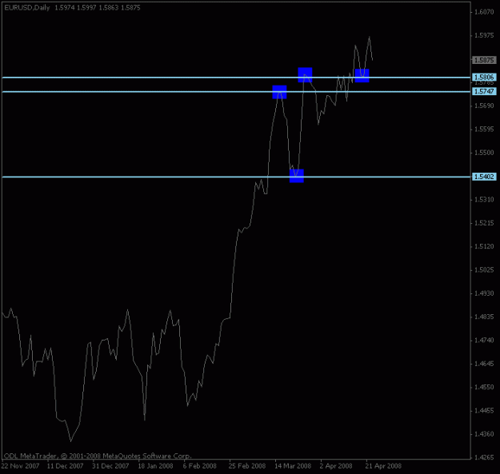Click the 1.4360 price scale value
This screenshot has height=474, width=500.
(484, 434)
